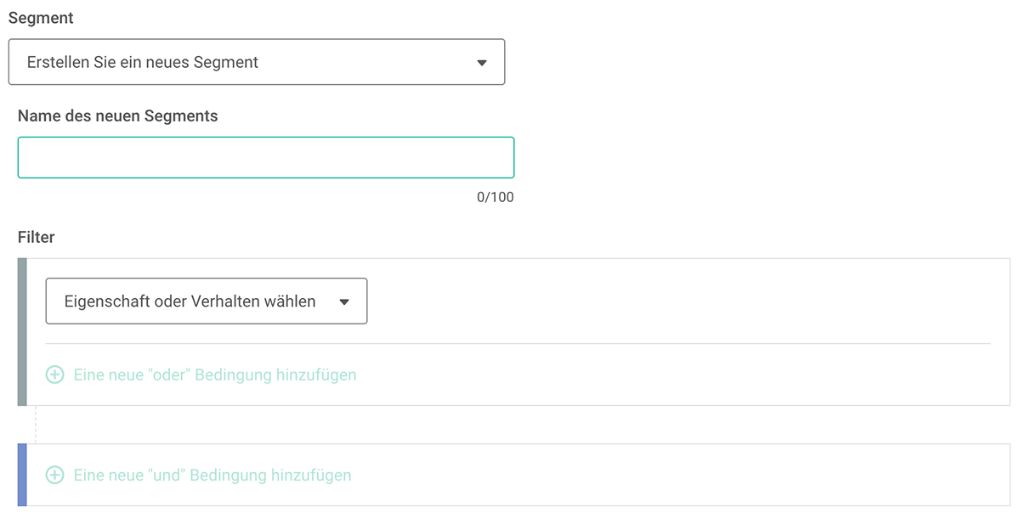Open "Eigenschaft oder Verhalten wählen" dropdown
Image resolution: width=1020 pixels, height=518 pixels.
point(207,301)
